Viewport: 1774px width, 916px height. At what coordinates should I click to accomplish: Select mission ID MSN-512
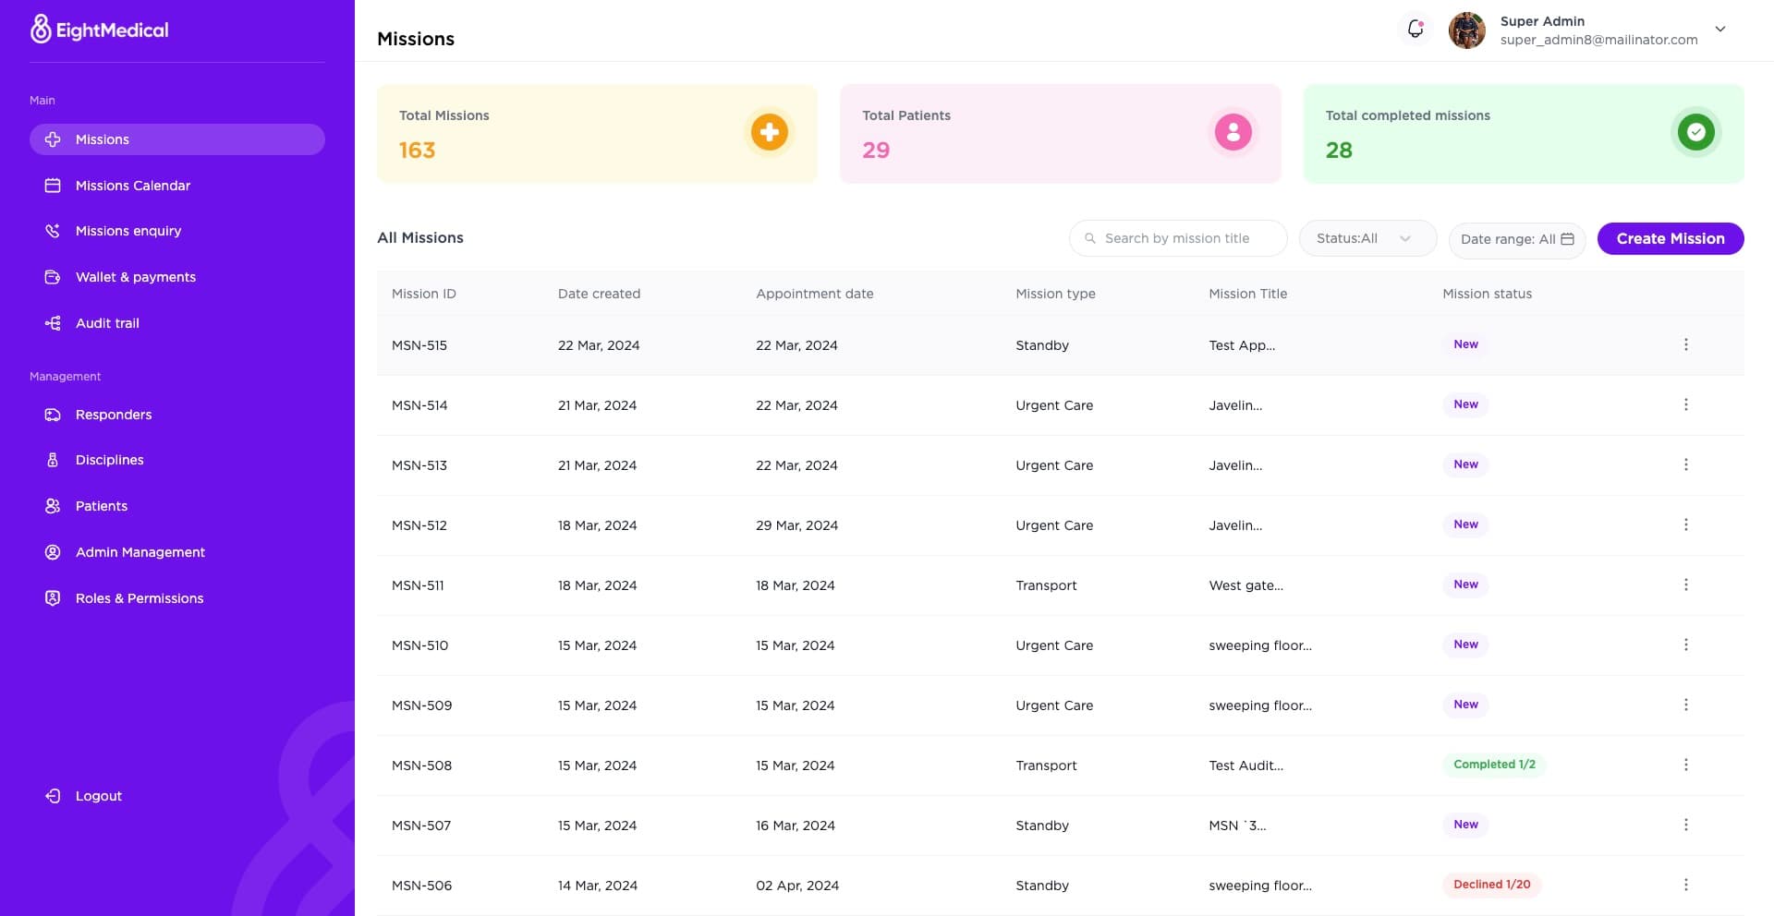pos(419,525)
